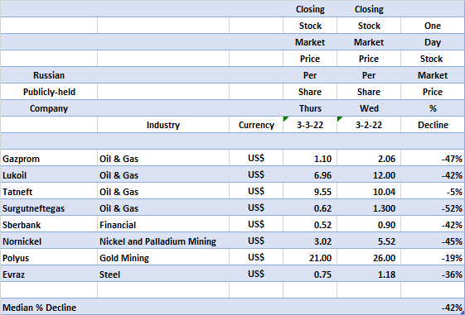Select Tatneft's Wednesday price 10.04
Image resolution: width=465 pixels, height=315 pixels.
[x=369, y=192]
